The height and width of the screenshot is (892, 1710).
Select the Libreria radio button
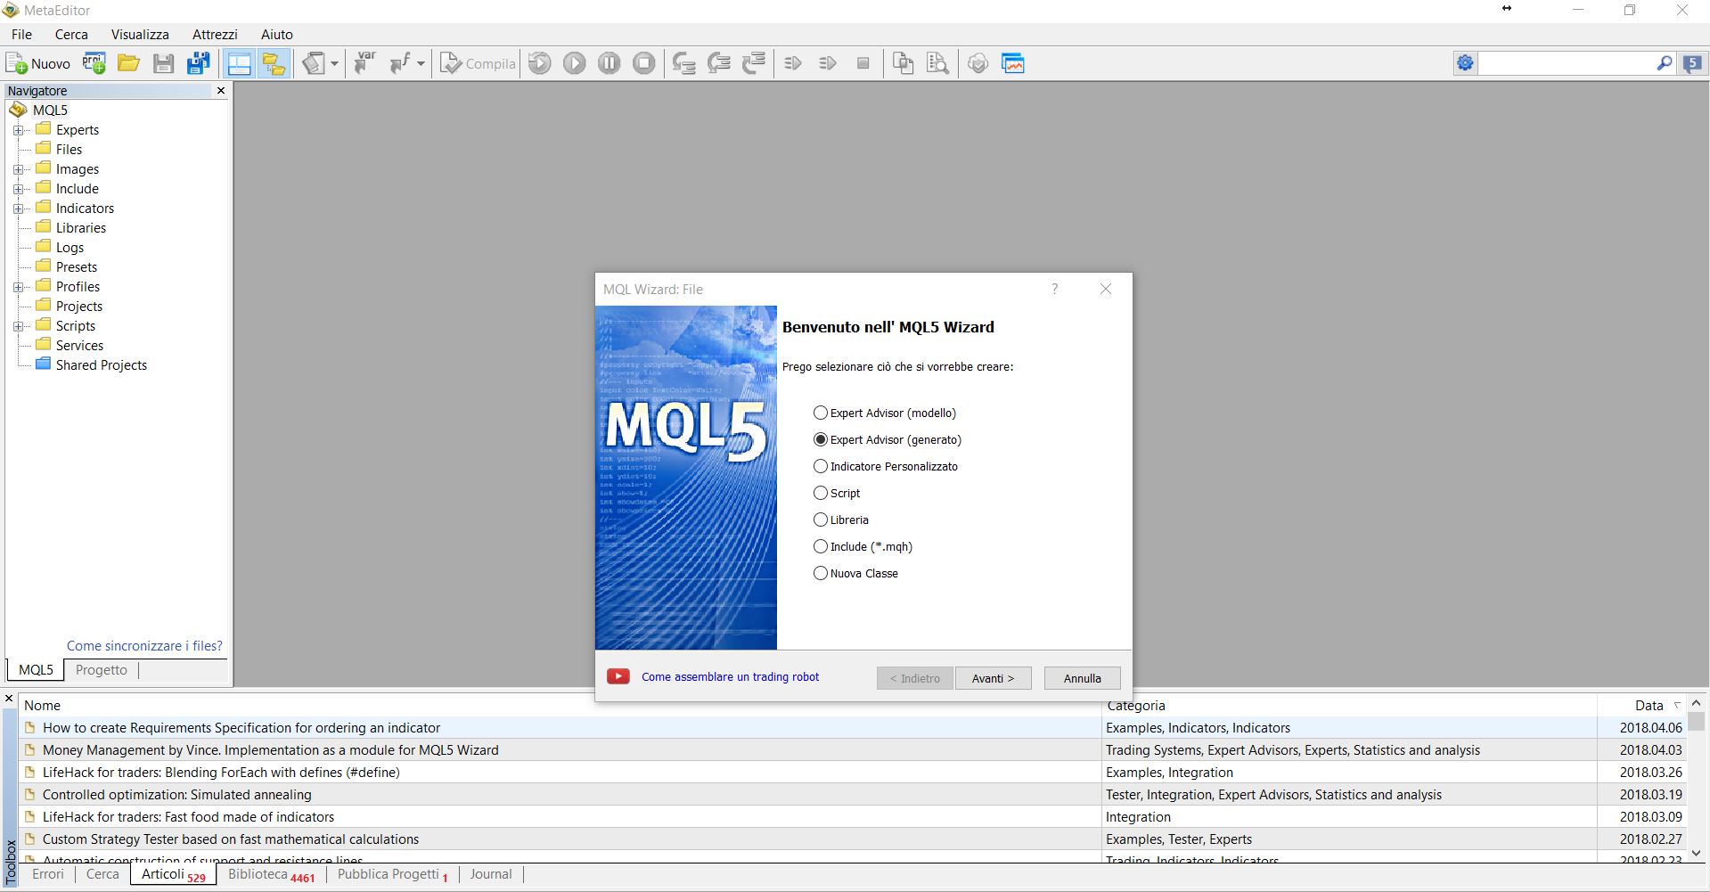pos(821,520)
